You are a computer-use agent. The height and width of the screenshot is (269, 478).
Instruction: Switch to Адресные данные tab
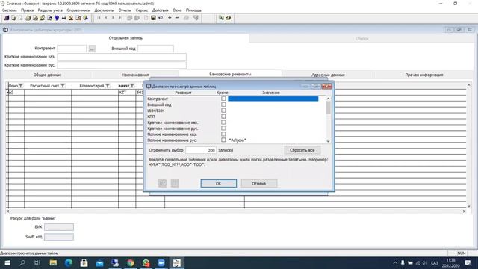(x=328, y=75)
